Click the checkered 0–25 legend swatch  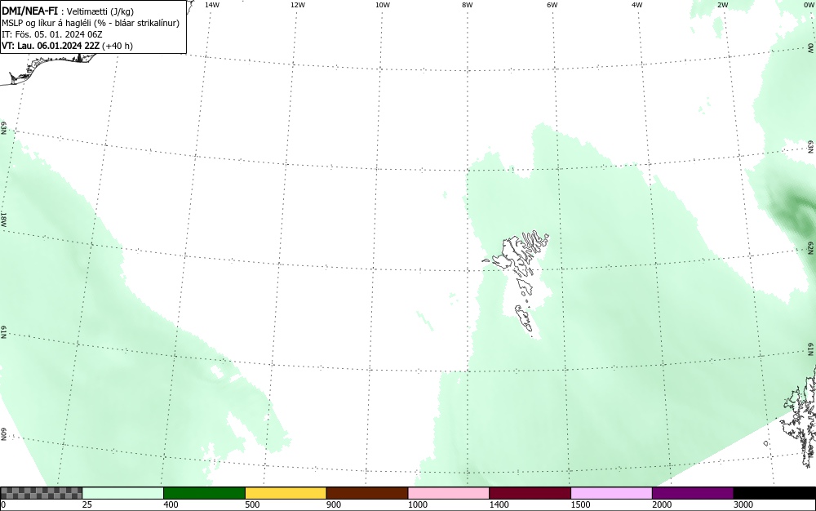pyautogui.click(x=41, y=493)
